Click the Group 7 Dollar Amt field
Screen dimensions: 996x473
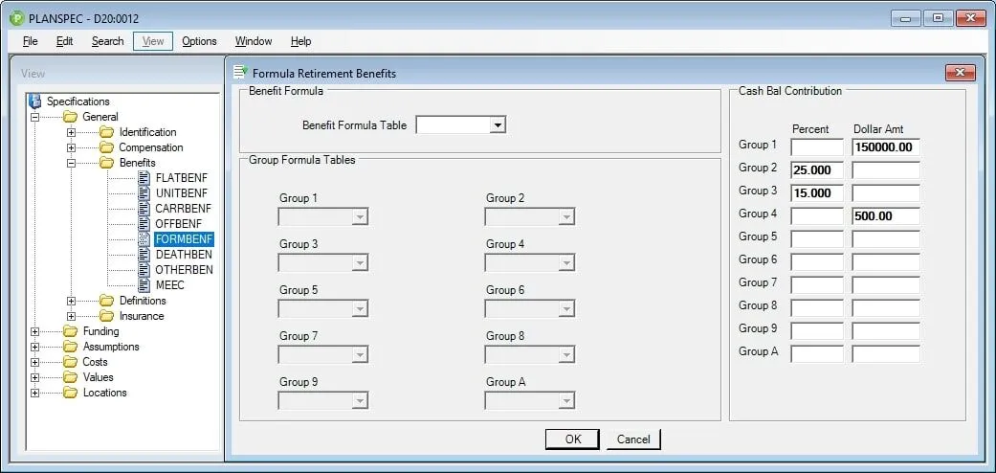885,284
